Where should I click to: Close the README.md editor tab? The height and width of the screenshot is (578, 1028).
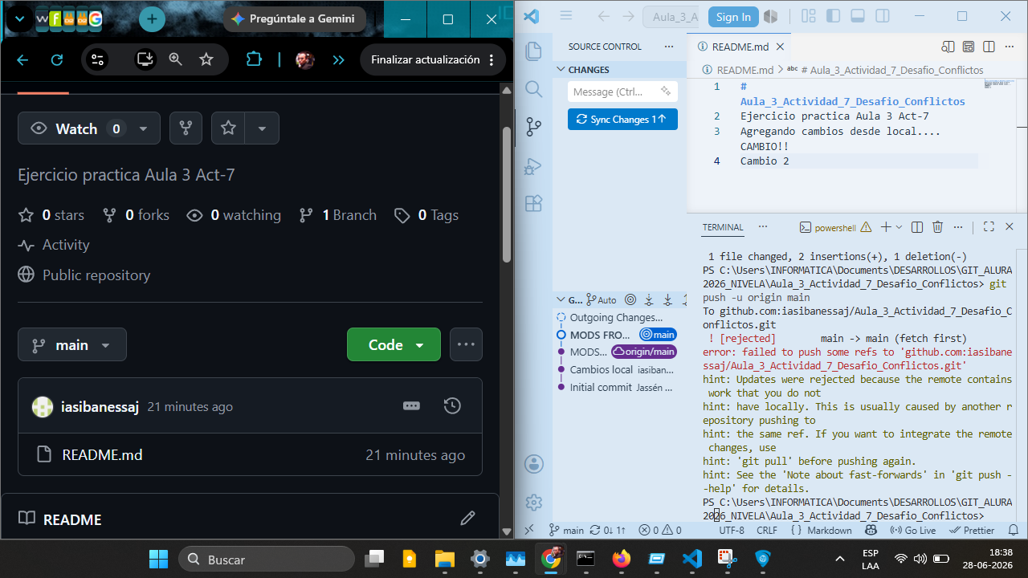[779, 47]
